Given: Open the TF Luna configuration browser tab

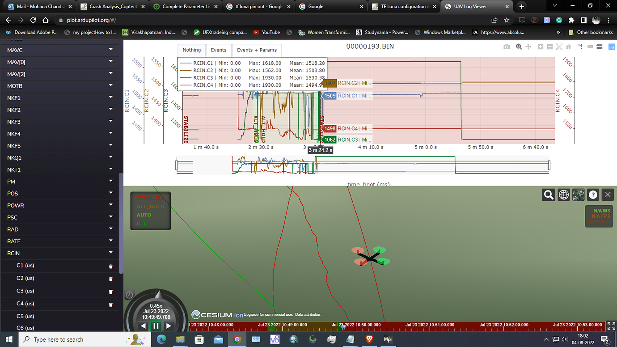Looking at the screenshot, I should (401, 7).
